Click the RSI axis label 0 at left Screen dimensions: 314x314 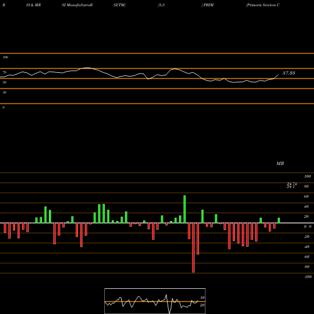click(3, 107)
